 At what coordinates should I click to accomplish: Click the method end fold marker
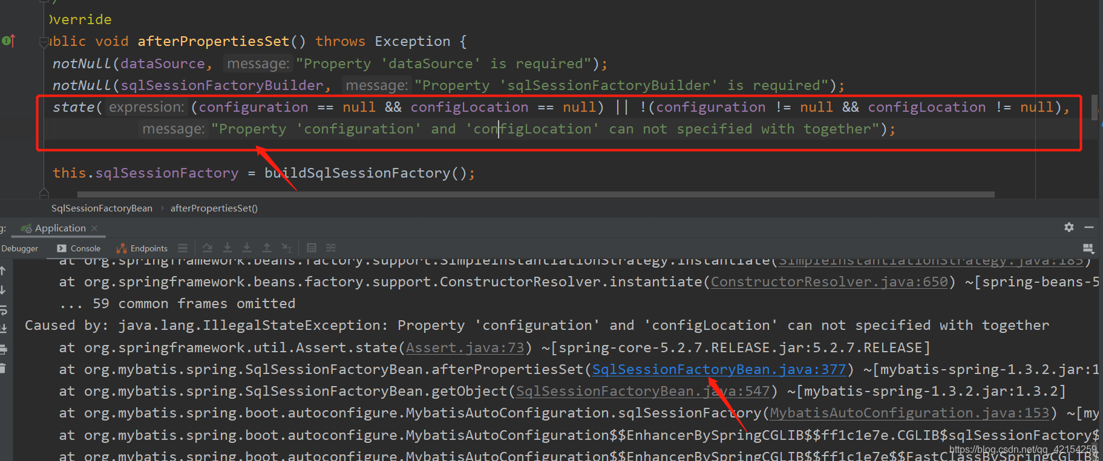(44, 194)
